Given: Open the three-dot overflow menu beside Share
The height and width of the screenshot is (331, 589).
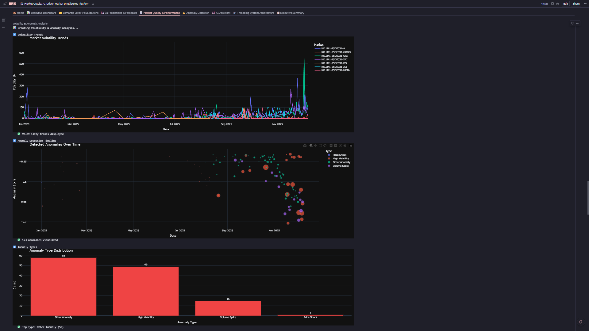Looking at the screenshot, I should [x=585, y=4].
